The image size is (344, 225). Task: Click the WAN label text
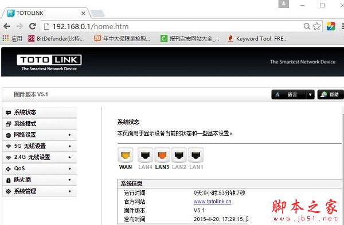pyautogui.click(x=126, y=167)
